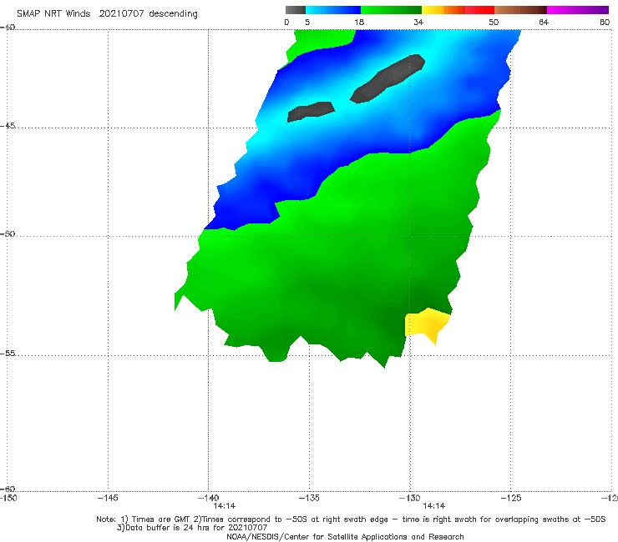Click the larger dark gray low-wind patch
This screenshot has height=542, width=618.
(x=388, y=78)
